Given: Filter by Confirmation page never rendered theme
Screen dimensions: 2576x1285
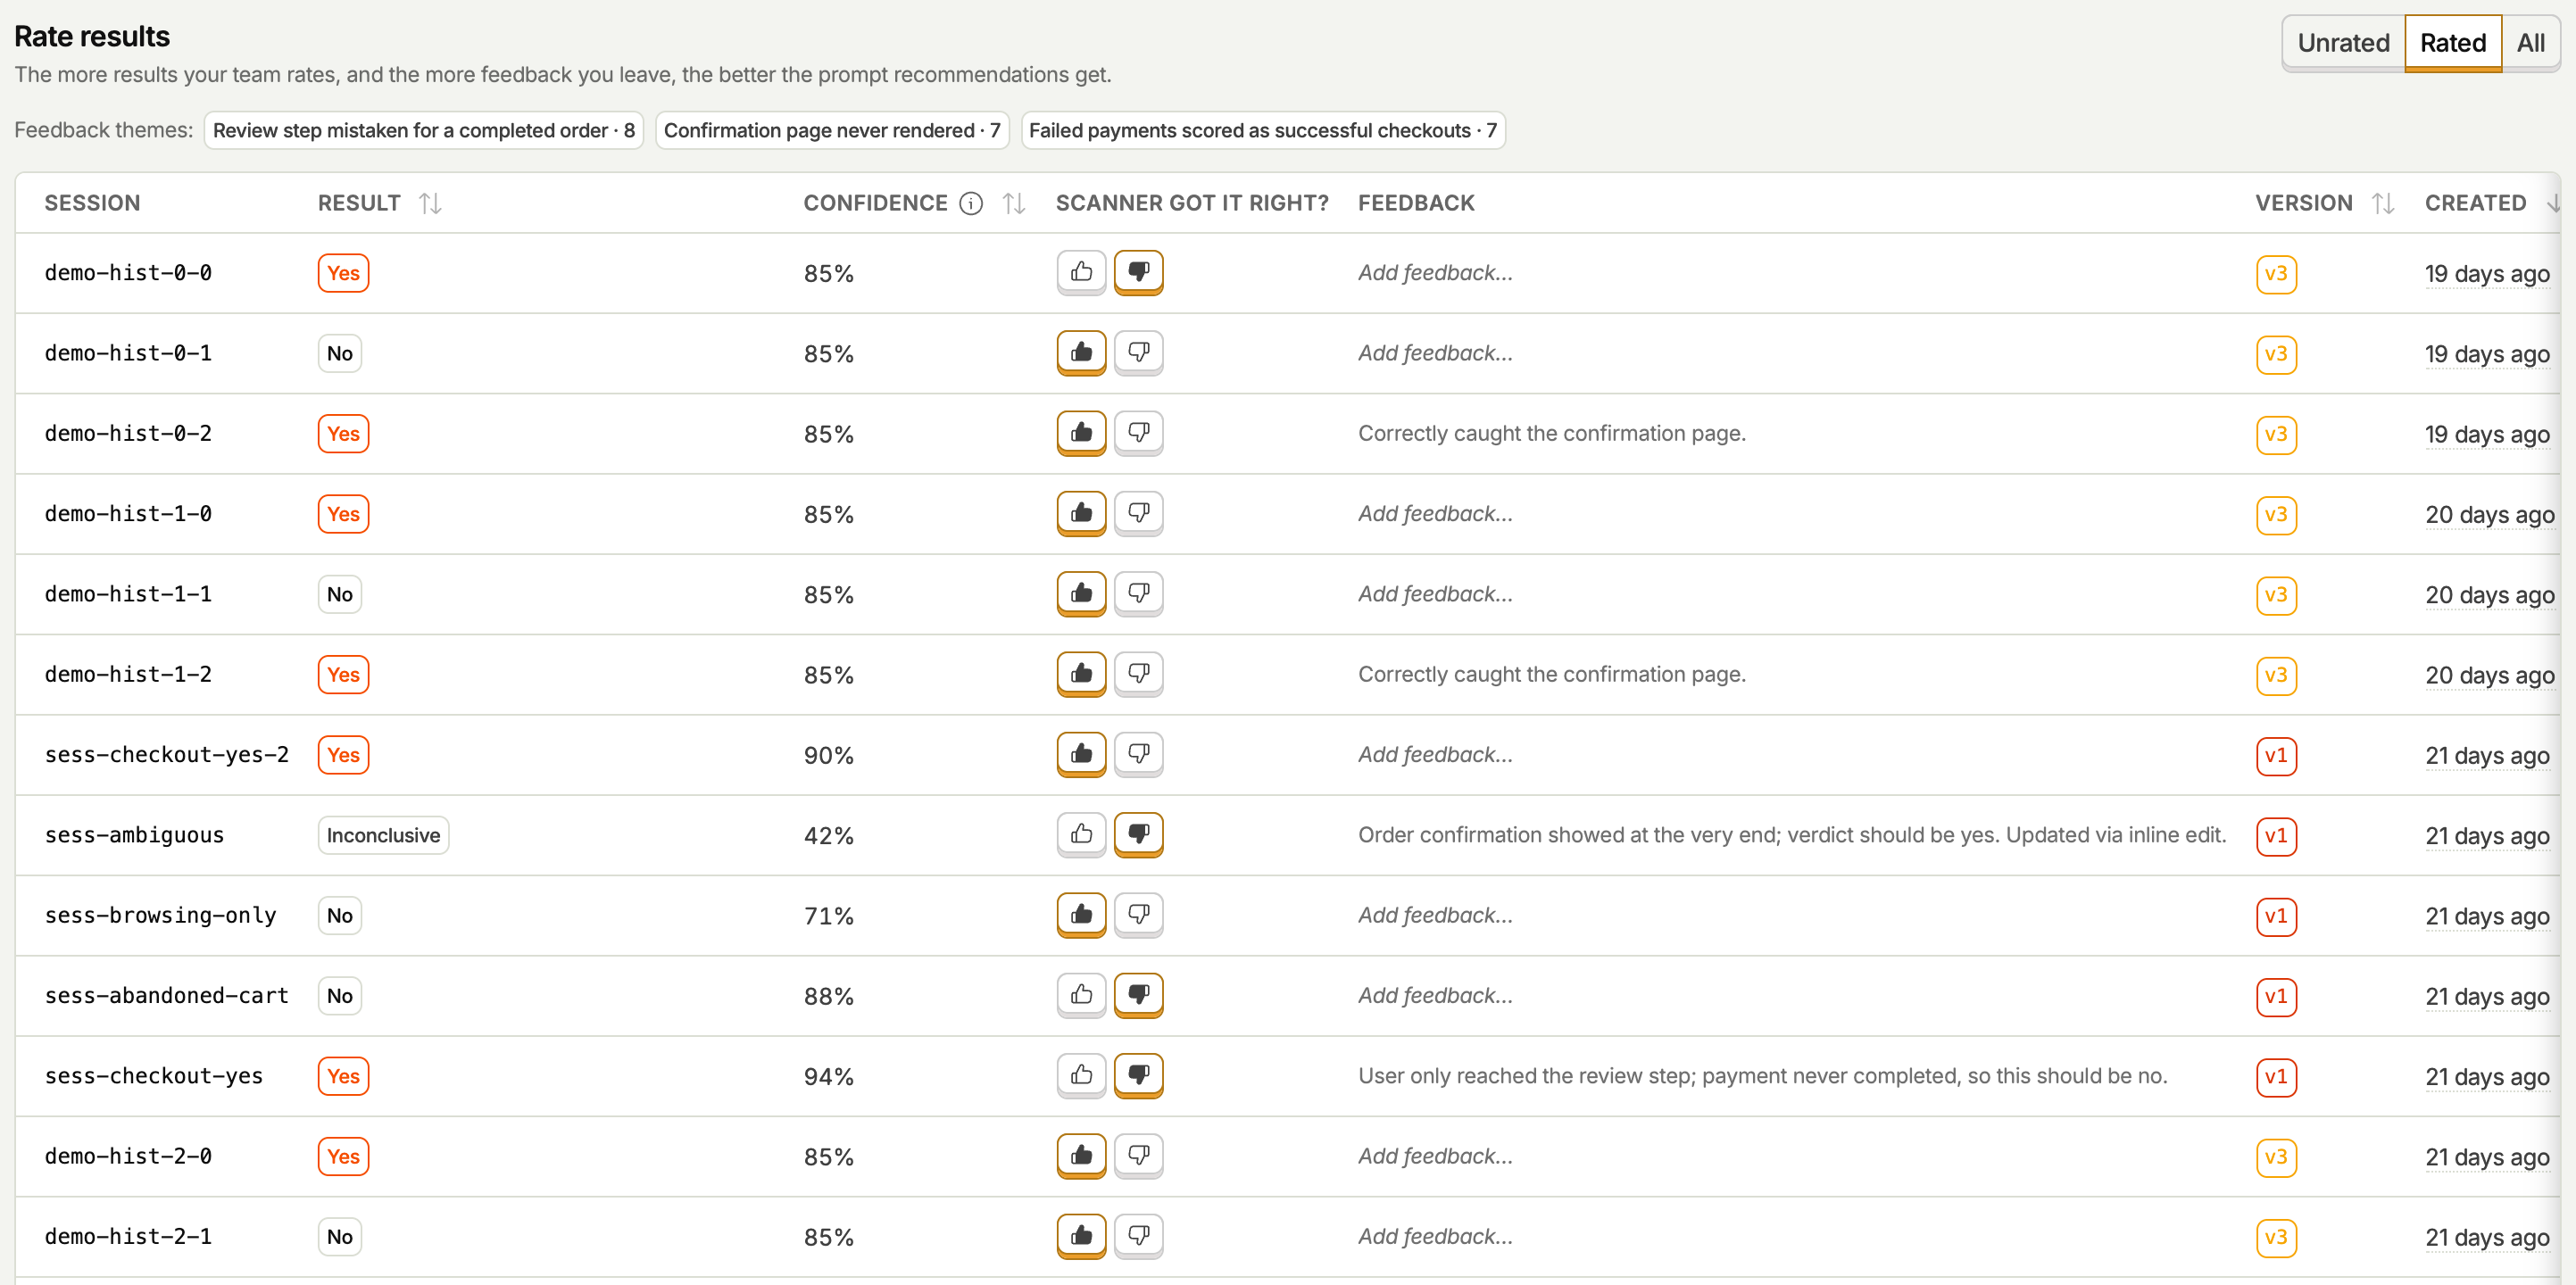Looking at the screenshot, I should point(832,130).
